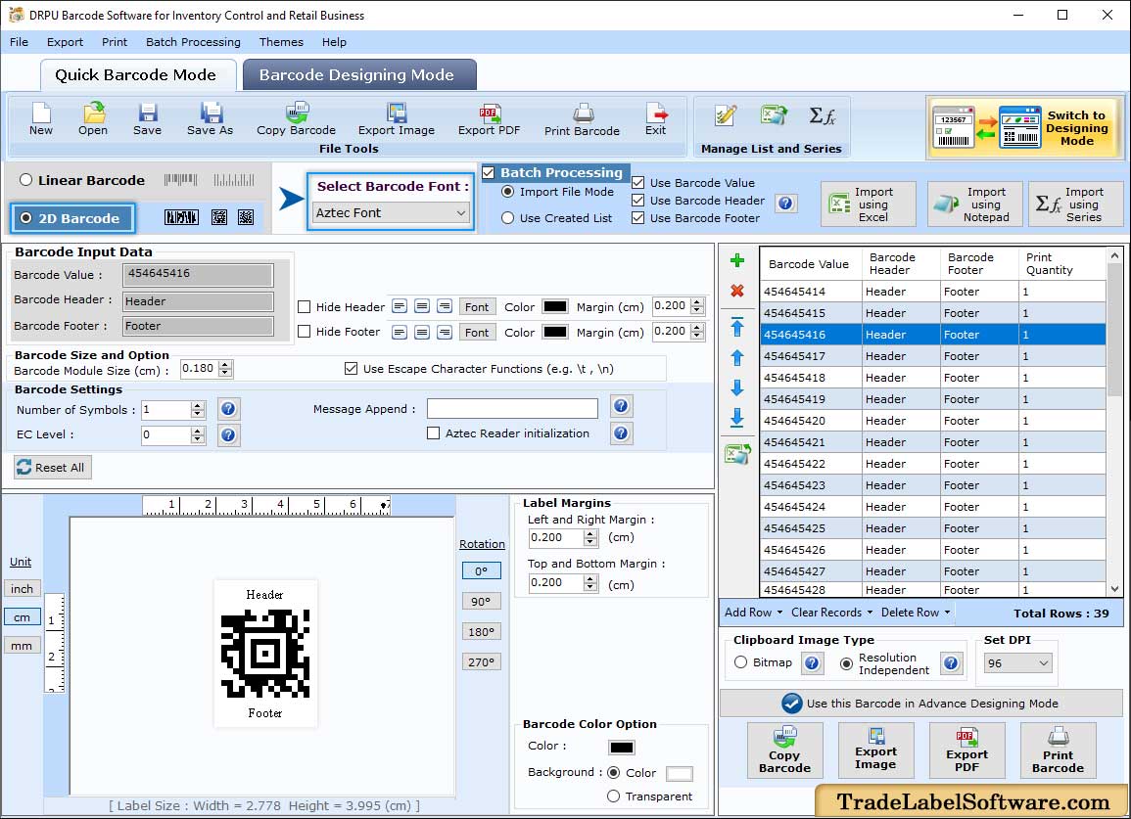This screenshot has height=819, width=1131.
Task: Enable the Hide Header checkbox
Action: 305,307
